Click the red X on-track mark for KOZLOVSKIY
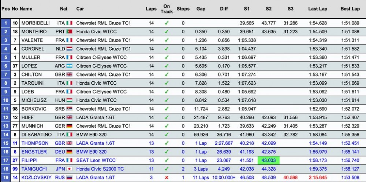 pos(167,178)
